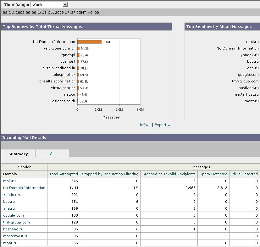260x247 pixels.
Task: Open the Time Range dropdown
Action: click(x=49, y=5)
